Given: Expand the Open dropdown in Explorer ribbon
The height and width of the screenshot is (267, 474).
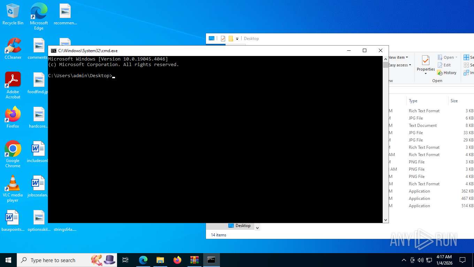Looking at the screenshot, I should click(456, 57).
